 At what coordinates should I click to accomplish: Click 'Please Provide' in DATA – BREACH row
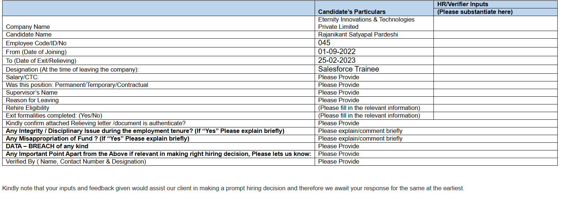[x=338, y=146]
